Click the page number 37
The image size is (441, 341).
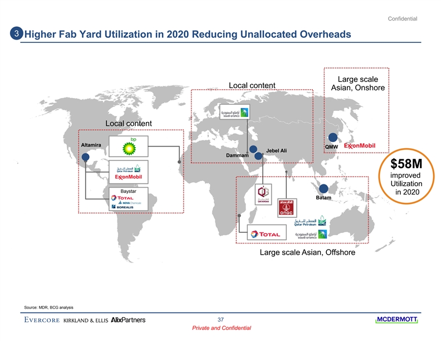point(220,319)
